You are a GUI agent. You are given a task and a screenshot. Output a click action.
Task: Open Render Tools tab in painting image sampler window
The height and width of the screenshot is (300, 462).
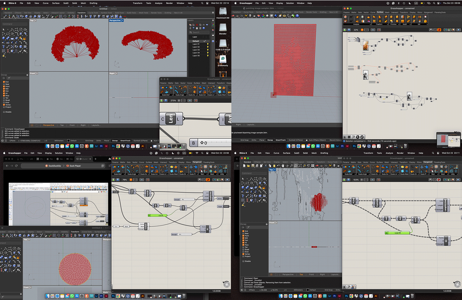(311, 12)
